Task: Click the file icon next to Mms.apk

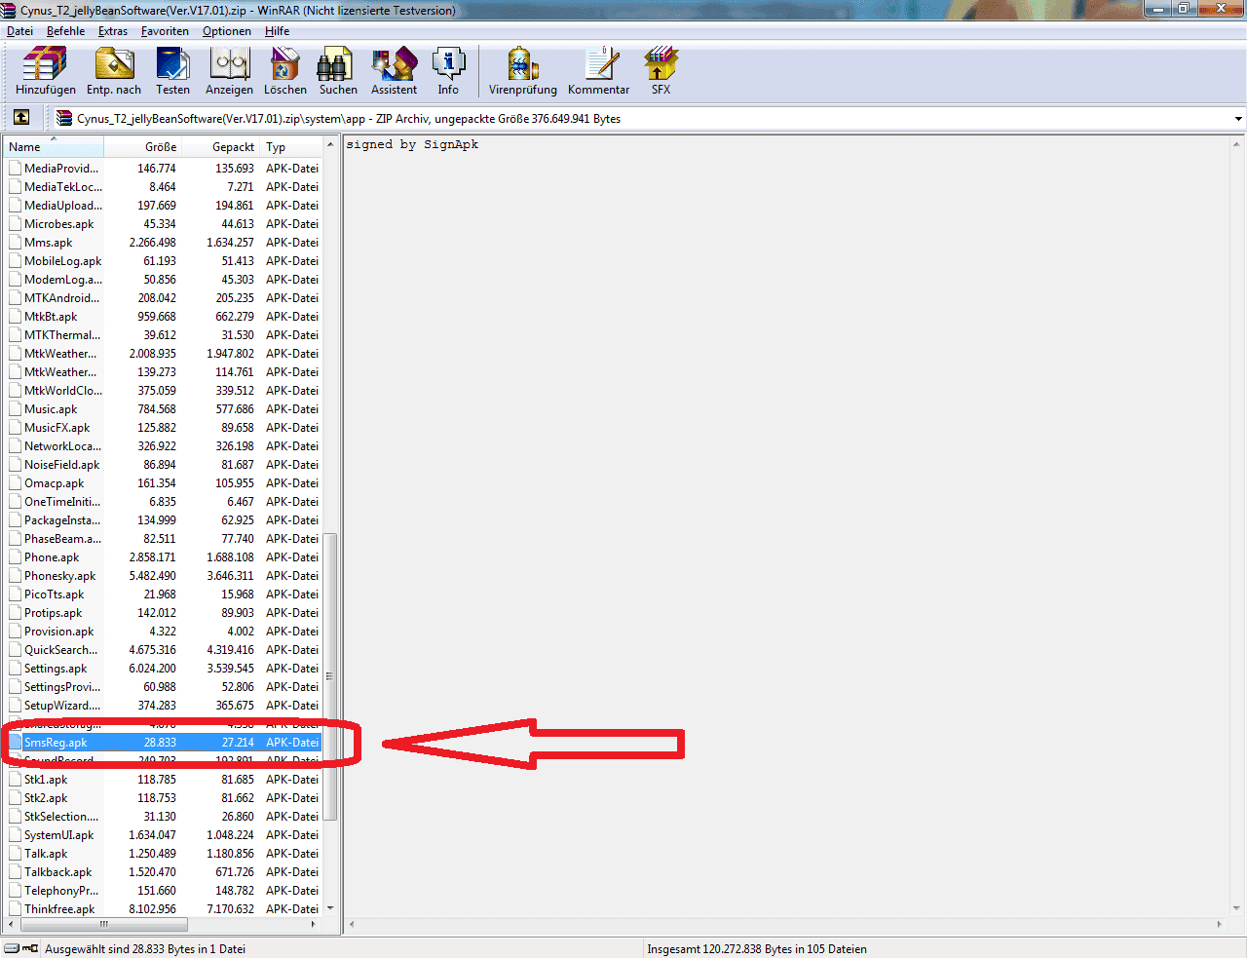Action: click(16, 243)
